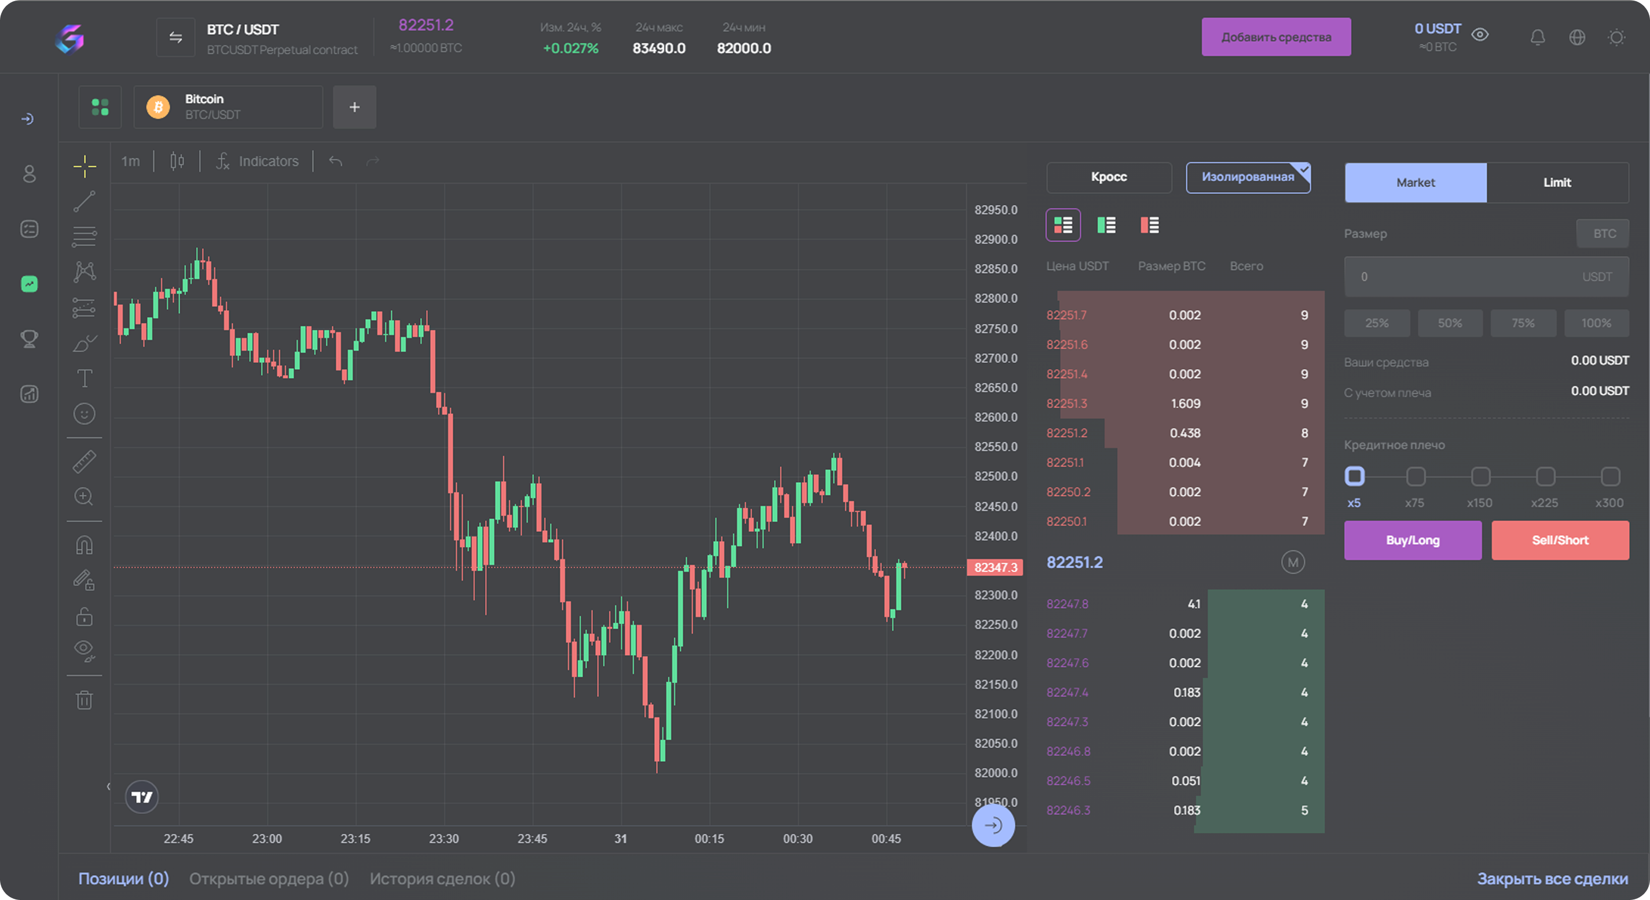This screenshot has width=1650, height=900.
Task: Switch to the Limit order tab
Action: pos(1557,182)
